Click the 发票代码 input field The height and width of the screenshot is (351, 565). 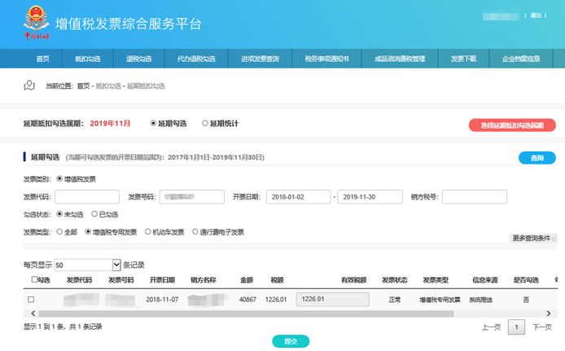pos(87,197)
